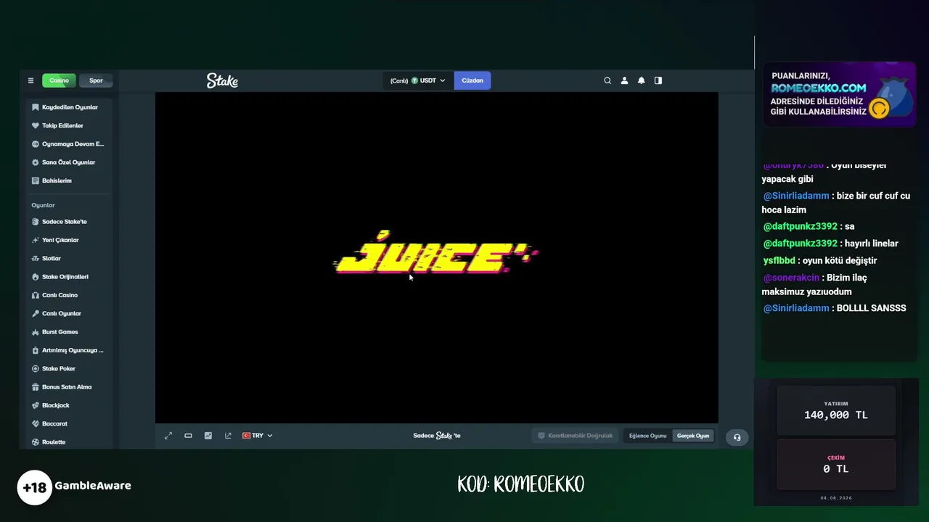Open the live support headset button
929x522 pixels.
pos(737,437)
